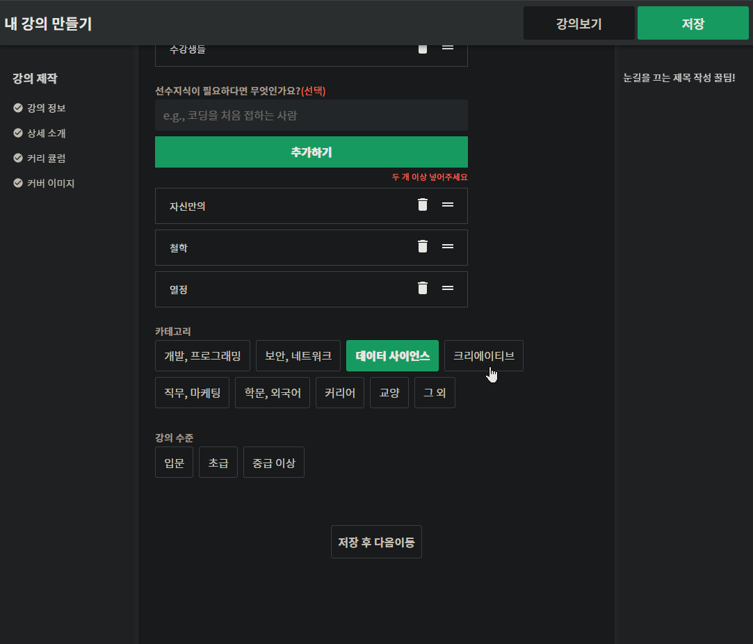
Task: Focus the 선수지식 prerequisite input field
Action: pos(311,115)
